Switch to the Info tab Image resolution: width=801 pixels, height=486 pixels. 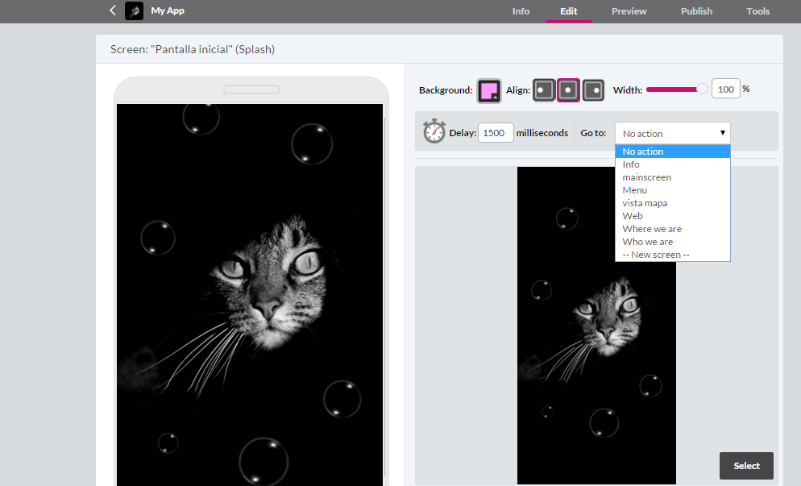[521, 11]
